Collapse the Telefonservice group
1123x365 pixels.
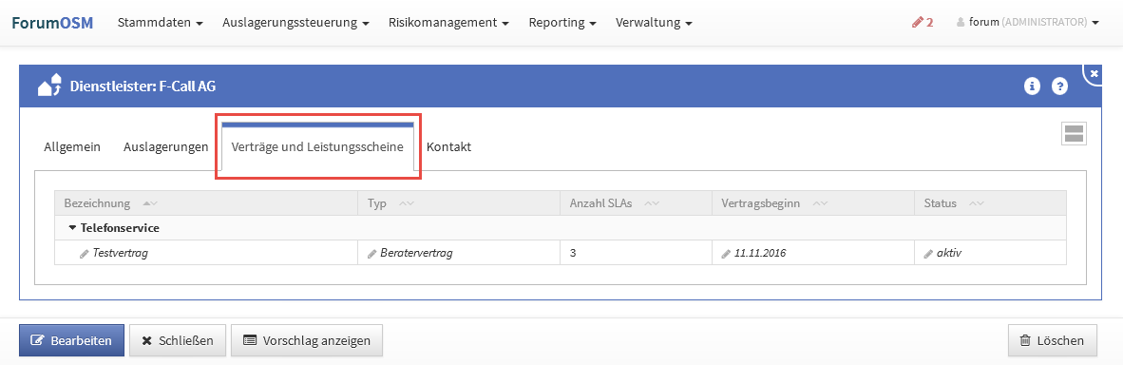[x=72, y=228]
